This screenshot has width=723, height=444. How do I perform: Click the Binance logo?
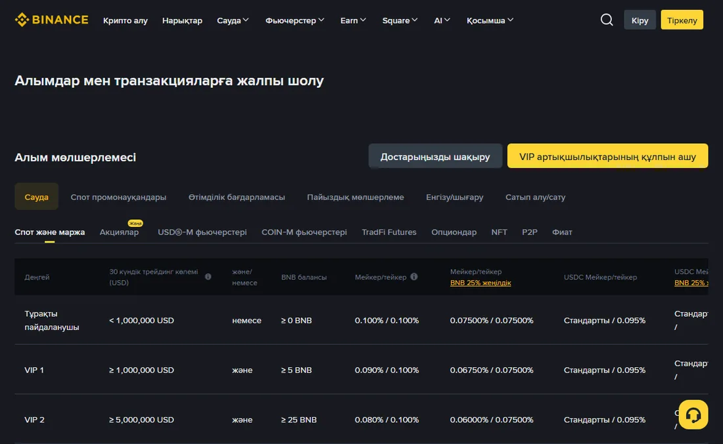point(51,20)
